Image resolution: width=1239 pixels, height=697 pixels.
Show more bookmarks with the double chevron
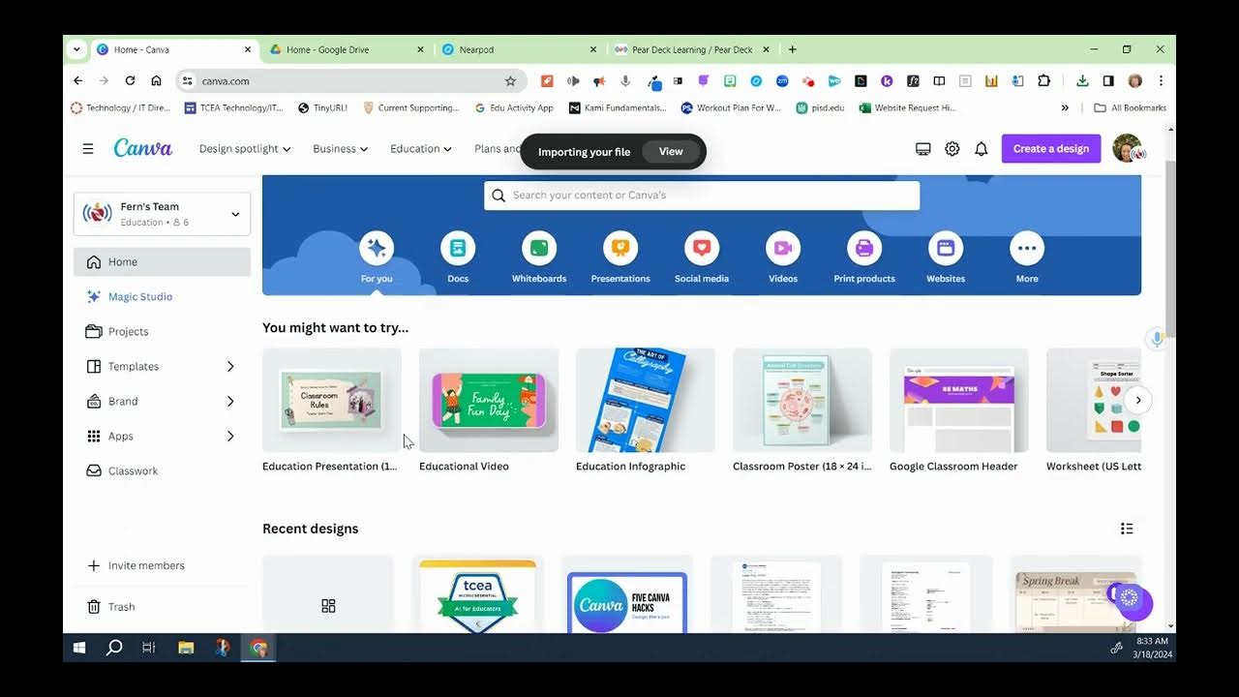point(1065,108)
